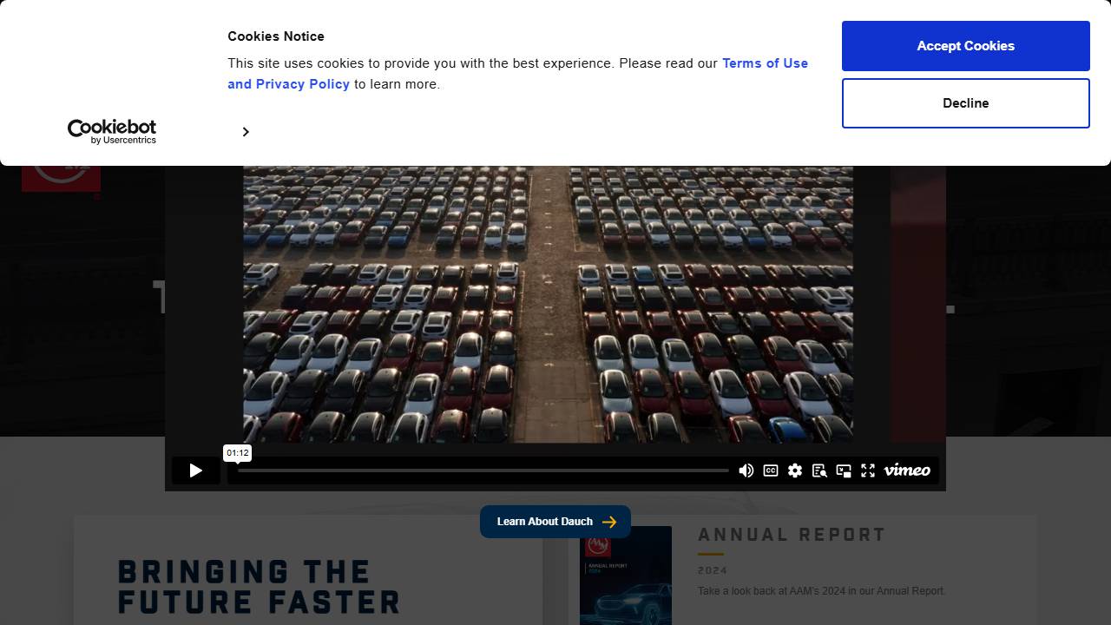Toggle closed captions on the video
The image size is (1111, 625).
coord(770,470)
